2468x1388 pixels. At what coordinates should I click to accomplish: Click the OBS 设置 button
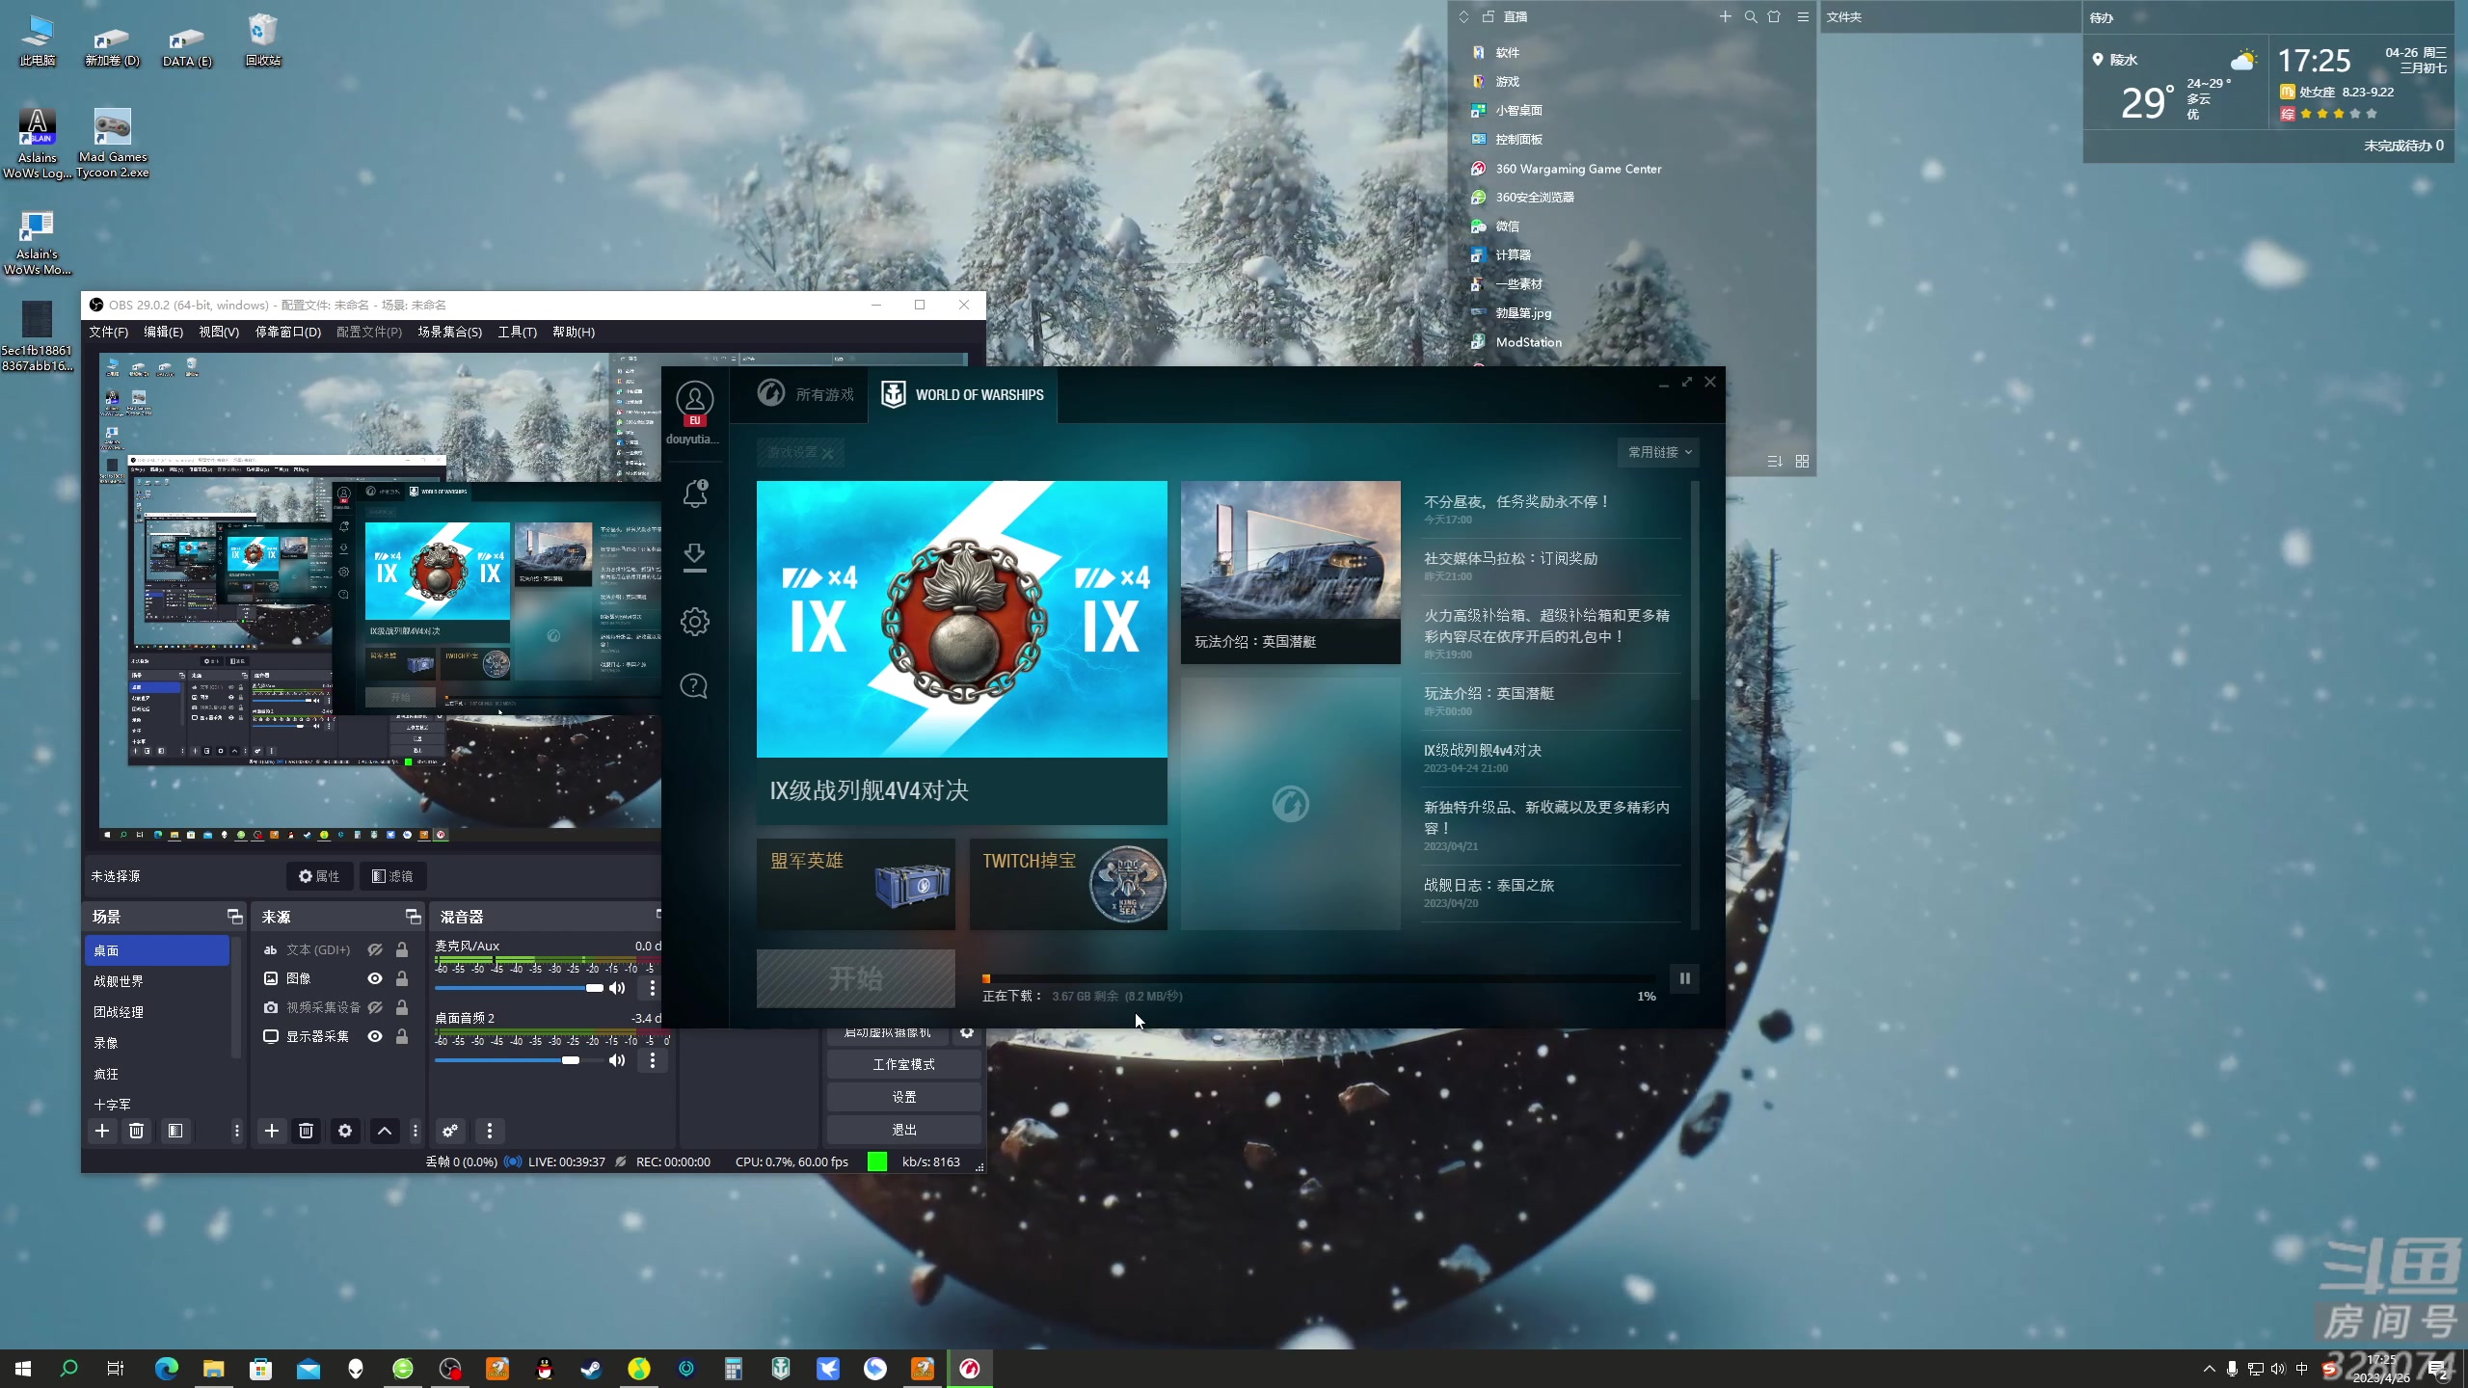point(903,1097)
